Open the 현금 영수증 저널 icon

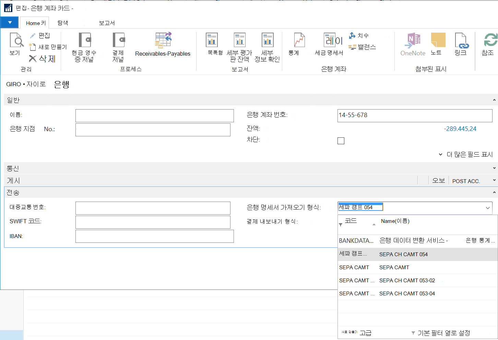pos(85,40)
